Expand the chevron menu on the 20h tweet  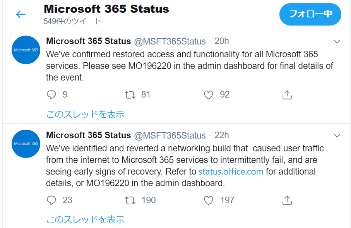337,42
